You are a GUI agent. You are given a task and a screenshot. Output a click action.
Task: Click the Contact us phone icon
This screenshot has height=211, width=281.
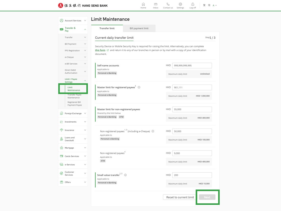[168, 4]
